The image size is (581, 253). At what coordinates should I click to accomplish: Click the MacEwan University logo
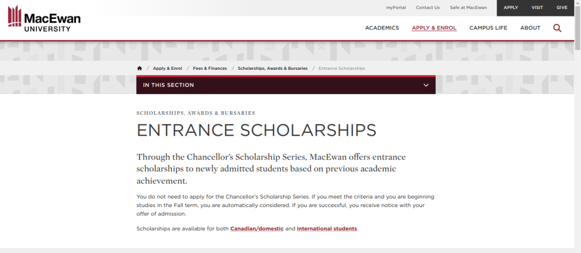coord(44,18)
